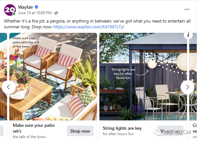The height and width of the screenshot is (141, 197).
Task: Click the globe public audience icon
Action: (56, 13)
